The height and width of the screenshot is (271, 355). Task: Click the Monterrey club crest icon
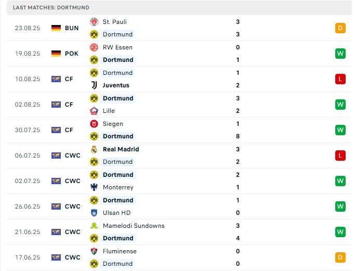tap(94, 187)
